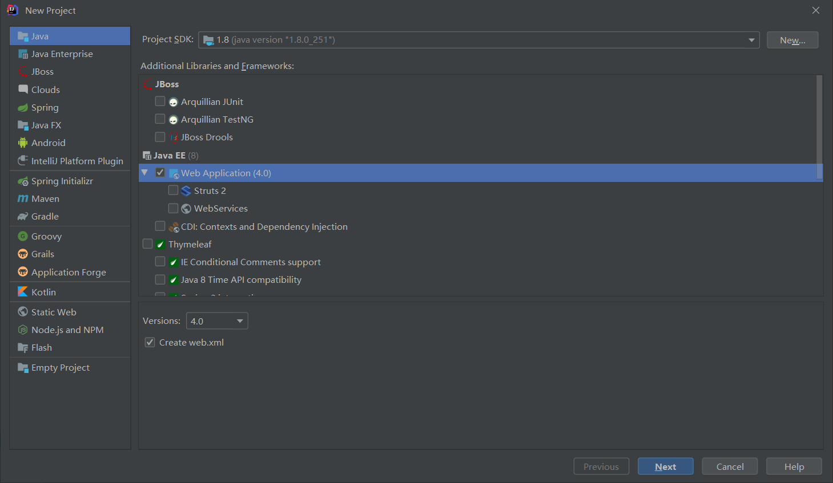Click the Java Enterprise icon
Screen dimensions: 833x483
(23, 54)
